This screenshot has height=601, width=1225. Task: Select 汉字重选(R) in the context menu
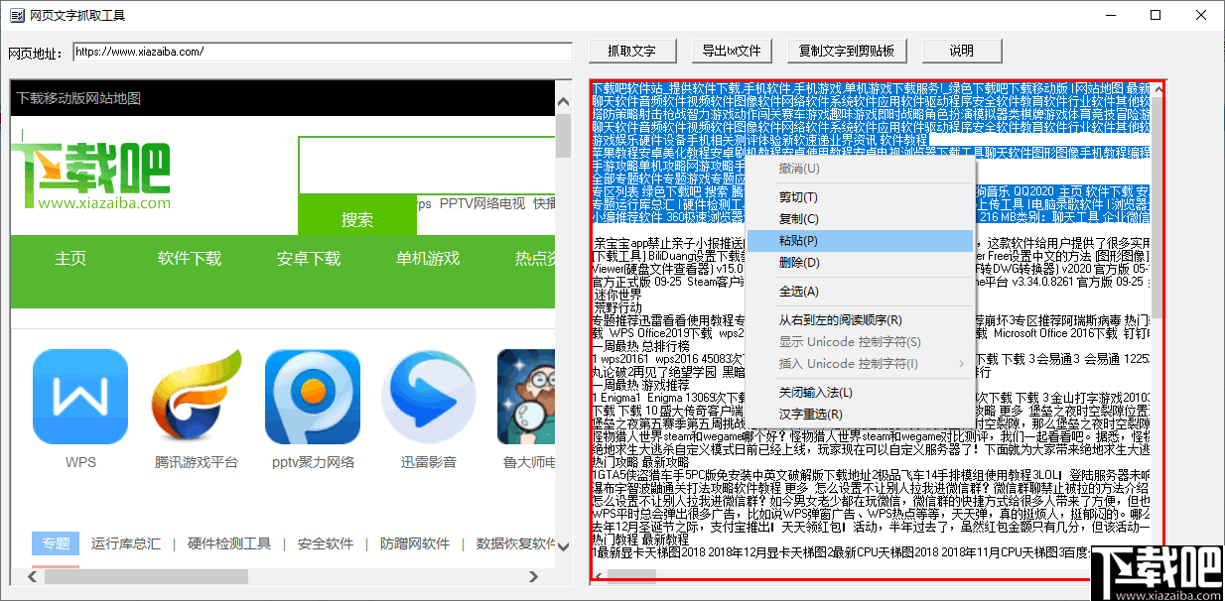(x=860, y=415)
